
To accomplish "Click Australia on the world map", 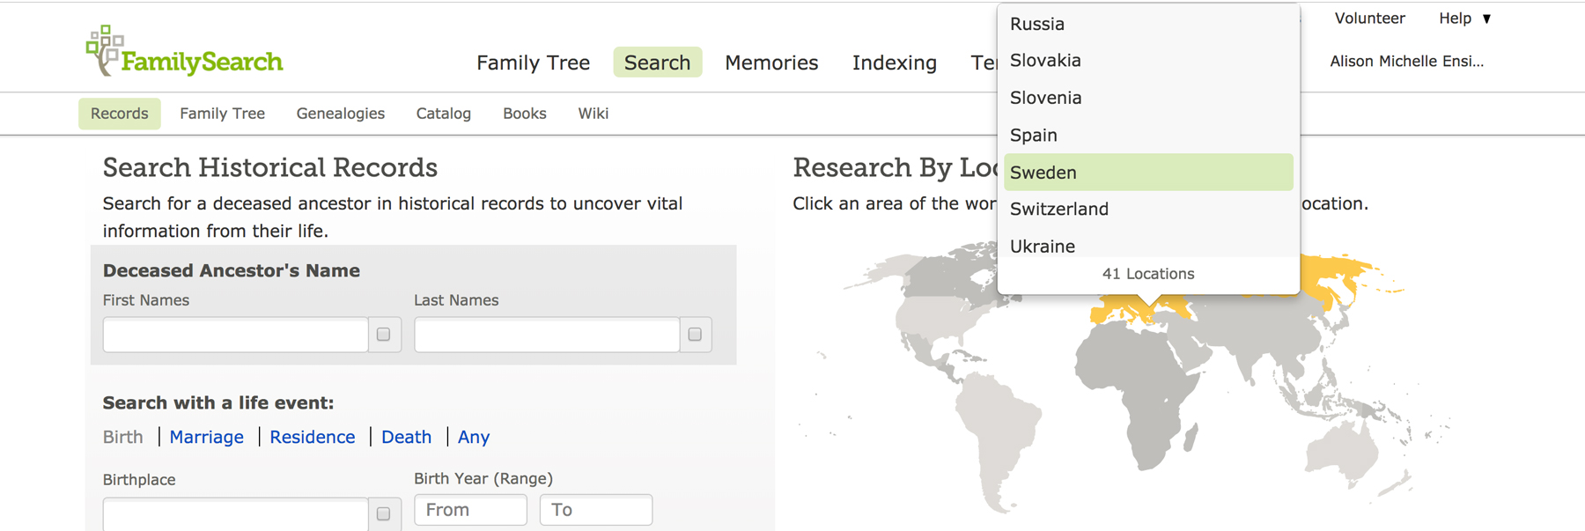I will pos(1341,454).
